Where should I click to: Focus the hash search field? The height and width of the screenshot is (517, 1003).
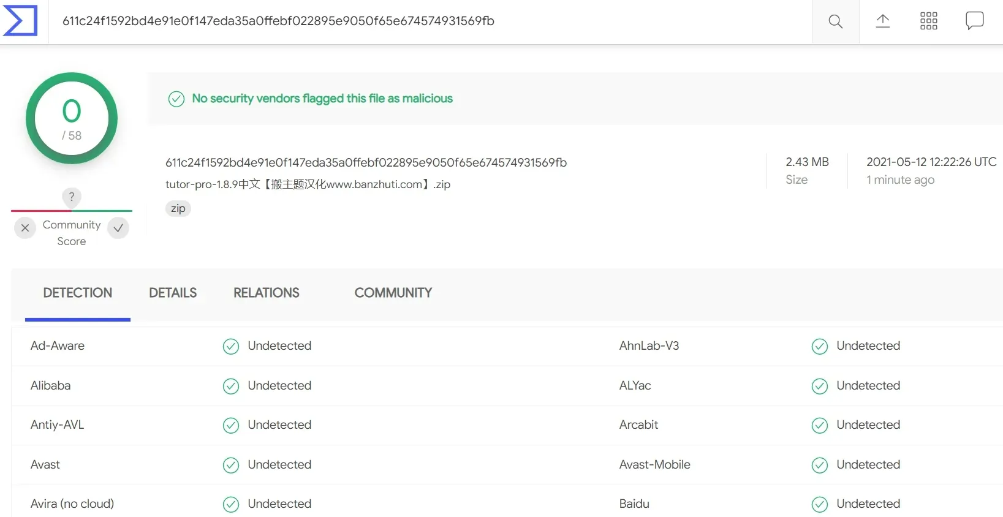430,21
